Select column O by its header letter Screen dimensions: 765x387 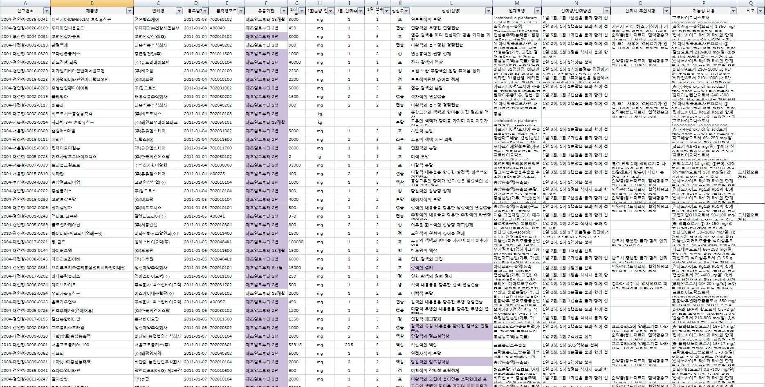tap(641, 3)
